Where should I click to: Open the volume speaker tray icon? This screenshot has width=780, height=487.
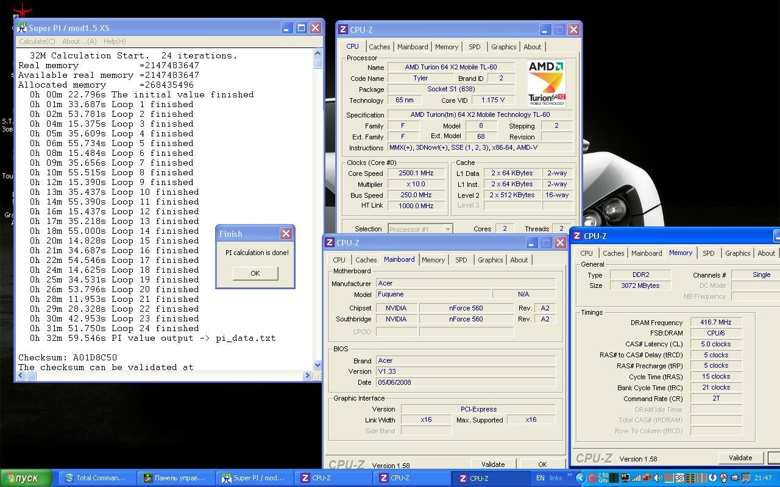658,478
